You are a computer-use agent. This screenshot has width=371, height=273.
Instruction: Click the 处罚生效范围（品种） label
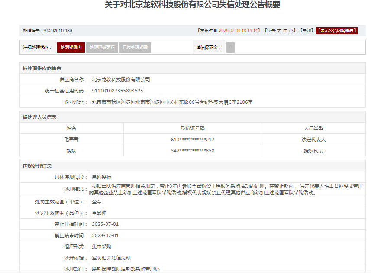[61, 213]
